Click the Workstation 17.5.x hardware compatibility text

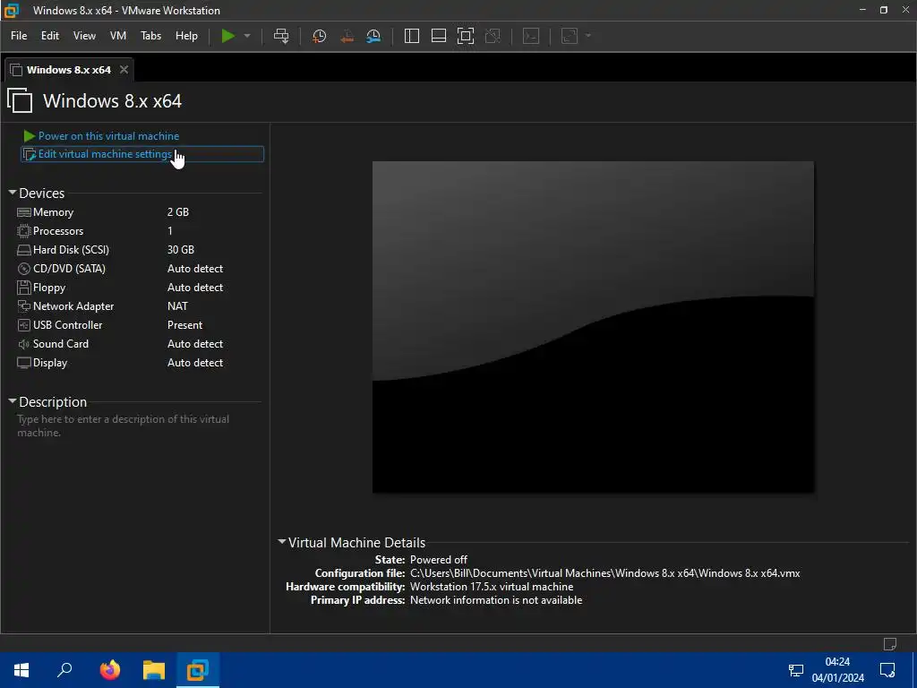[492, 587]
